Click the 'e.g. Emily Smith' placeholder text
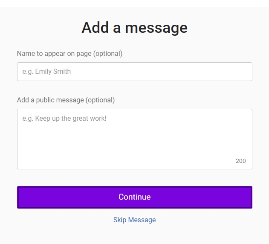The height and width of the screenshot is (244, 269). coord(46,72)
